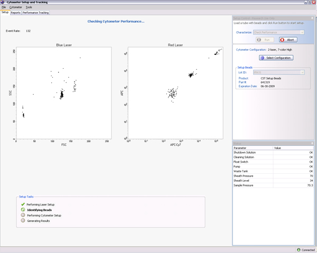Screen dimensions: 317x253
Task: Open the File menu
Action: (4, 7)
